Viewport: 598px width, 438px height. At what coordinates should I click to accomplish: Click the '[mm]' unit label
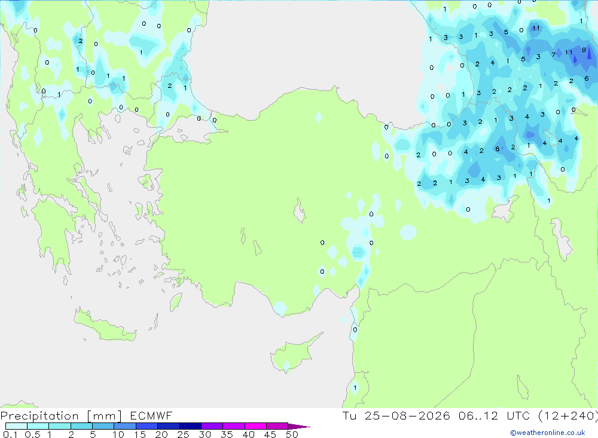(x=105, y=416)
